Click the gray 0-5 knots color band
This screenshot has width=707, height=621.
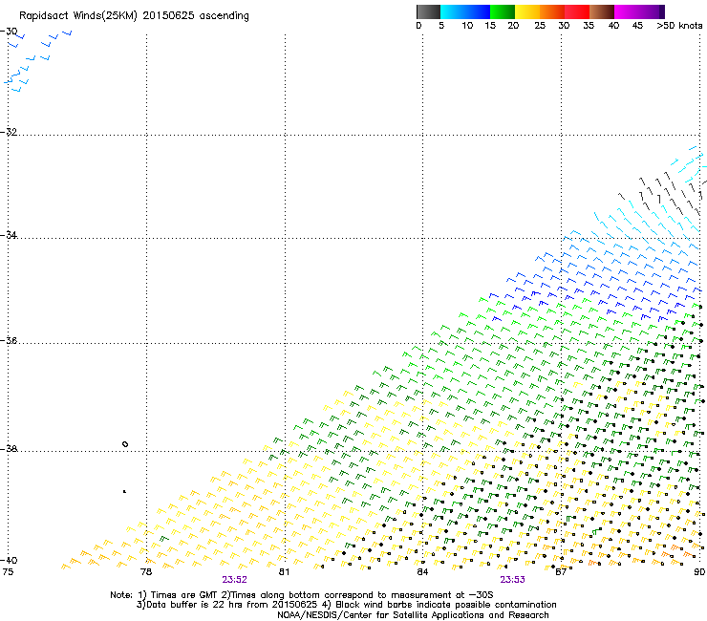[428, 11]
